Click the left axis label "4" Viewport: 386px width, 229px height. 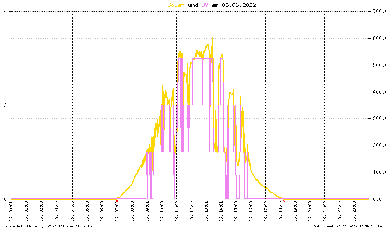pyautogui.click(x=5, y=12)
